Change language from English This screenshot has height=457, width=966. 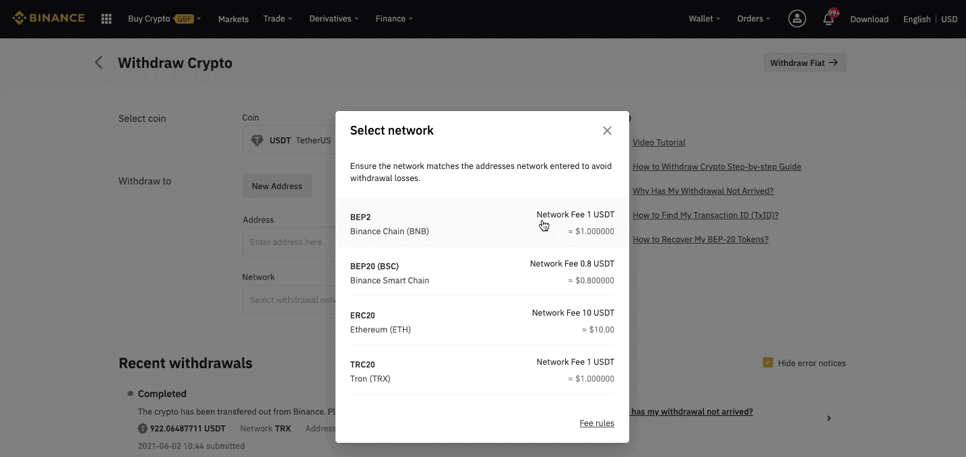[x=916, y=19]
